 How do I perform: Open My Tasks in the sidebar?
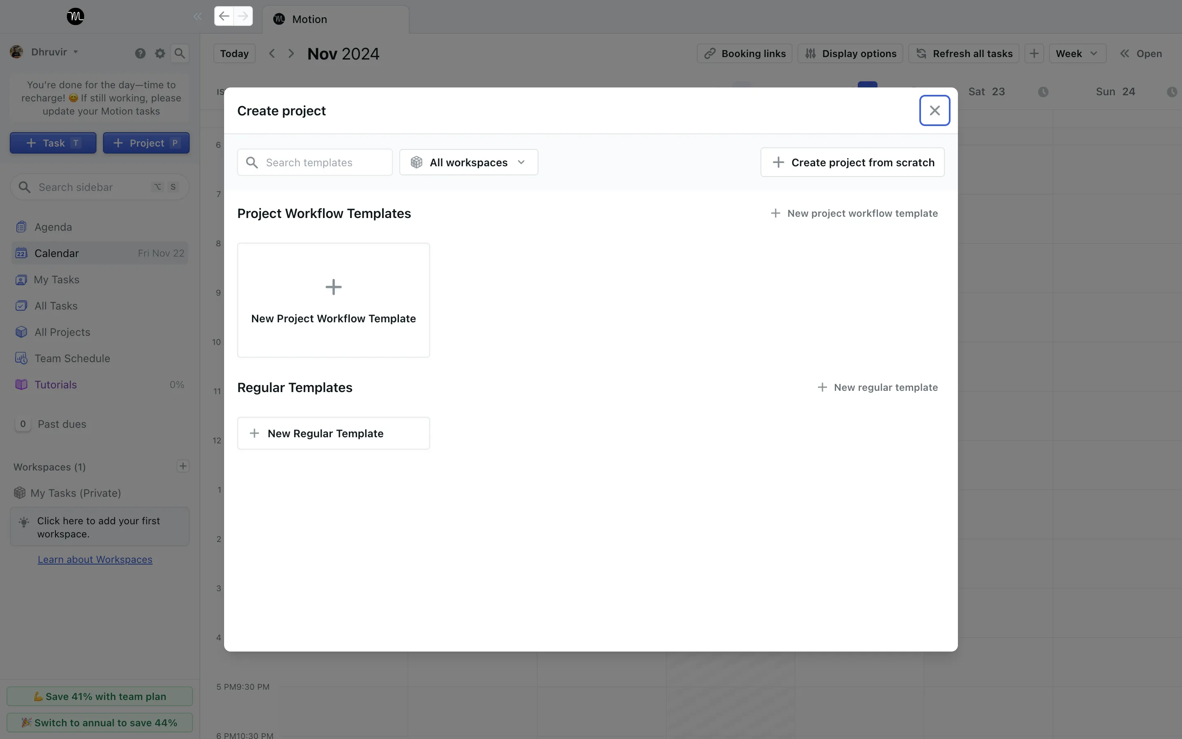tap(100, 280)
